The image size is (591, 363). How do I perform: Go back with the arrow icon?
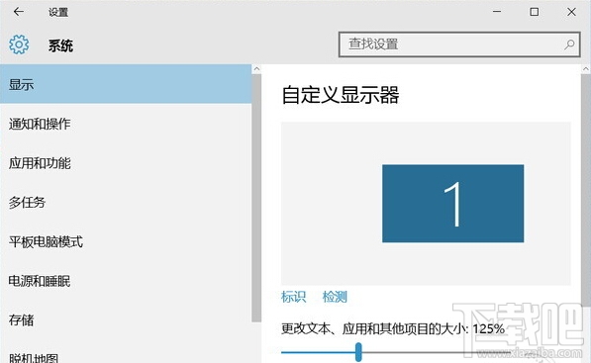19,12
